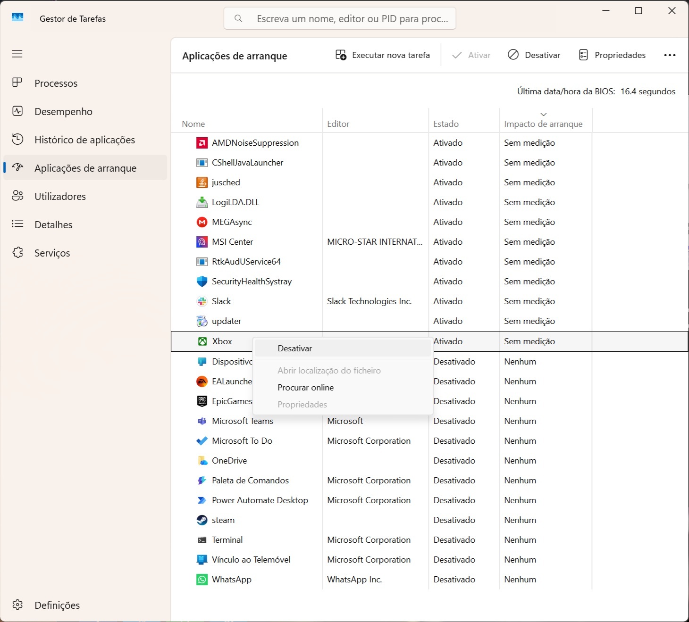The image size is (689, 622).
Task: Open Histórico de aplicações icon
Action: pyautogui.click(x=17, y=140)
